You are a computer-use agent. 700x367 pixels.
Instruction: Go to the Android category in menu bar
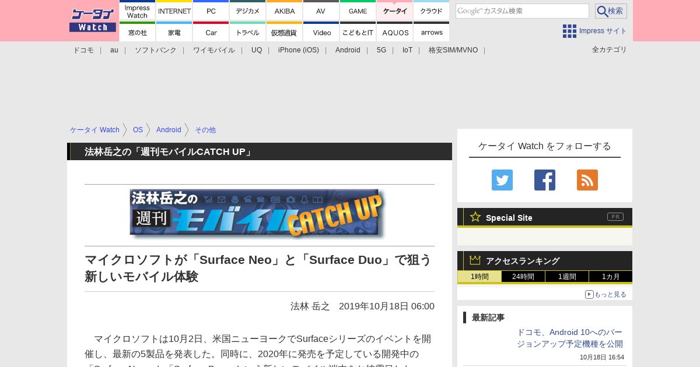pyautogui.click(x=348, y=50)
